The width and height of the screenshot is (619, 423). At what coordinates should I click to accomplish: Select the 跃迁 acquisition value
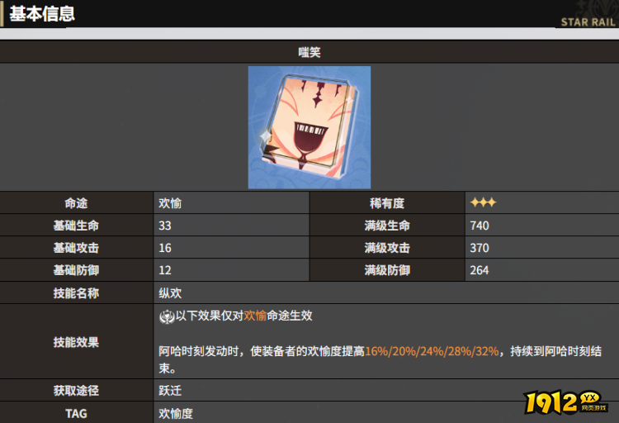click(x=170, y=391)
